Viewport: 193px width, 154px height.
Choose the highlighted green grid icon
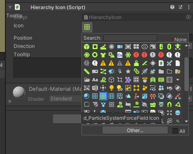coord(103,96)
